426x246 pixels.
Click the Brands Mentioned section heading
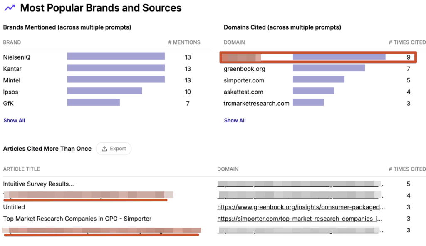point(67,27)
